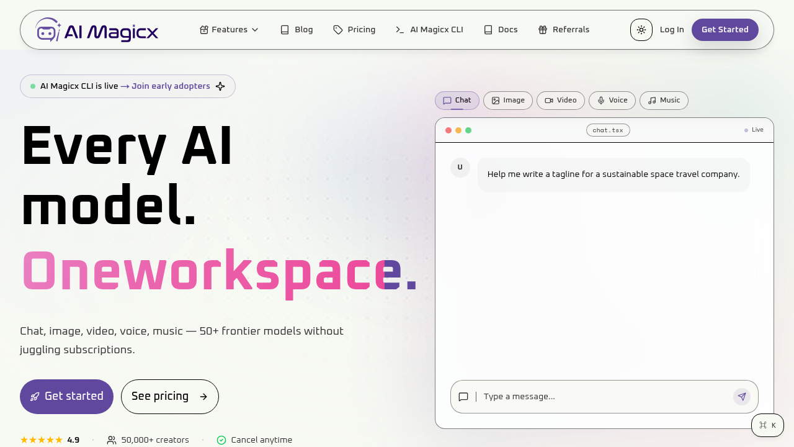This screenshot has height=447, width=794.
Task: Open the AI Magicx CLI nav item
Action: click(x=429, y=30)
